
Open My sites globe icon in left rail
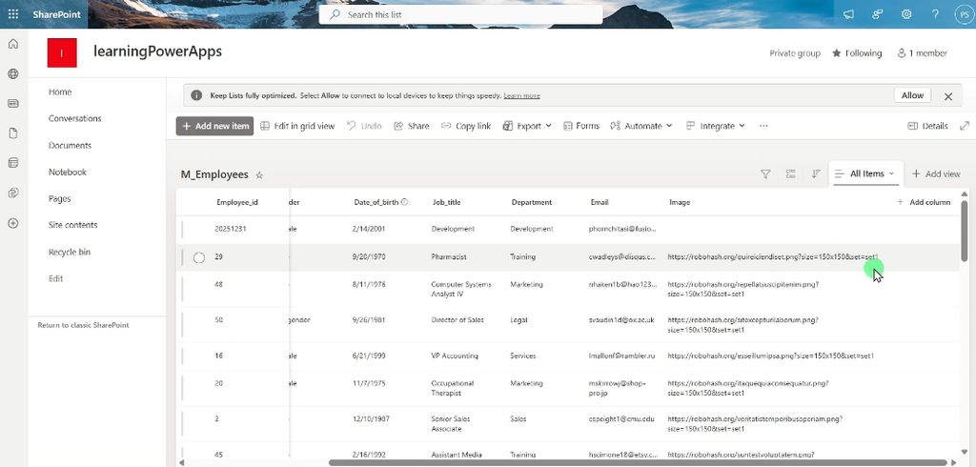pos(13,73)
